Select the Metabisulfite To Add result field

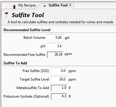59,88
